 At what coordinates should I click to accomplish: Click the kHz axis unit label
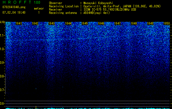(x=2, y=22)
